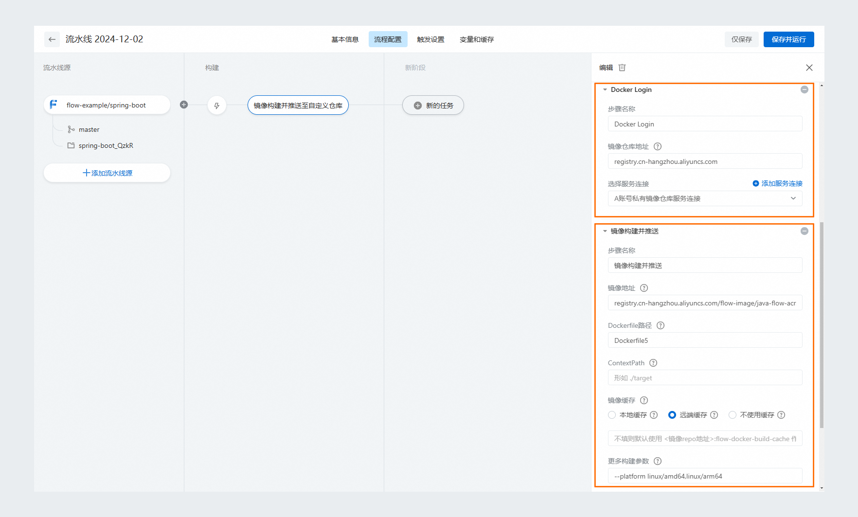Viewport: 858px width, 517px height.
Task: Click help icon next to 镜像地址
Action: [644, 288]
